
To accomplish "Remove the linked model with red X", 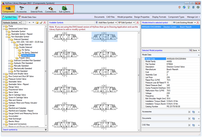I will [x=198, y=23].
